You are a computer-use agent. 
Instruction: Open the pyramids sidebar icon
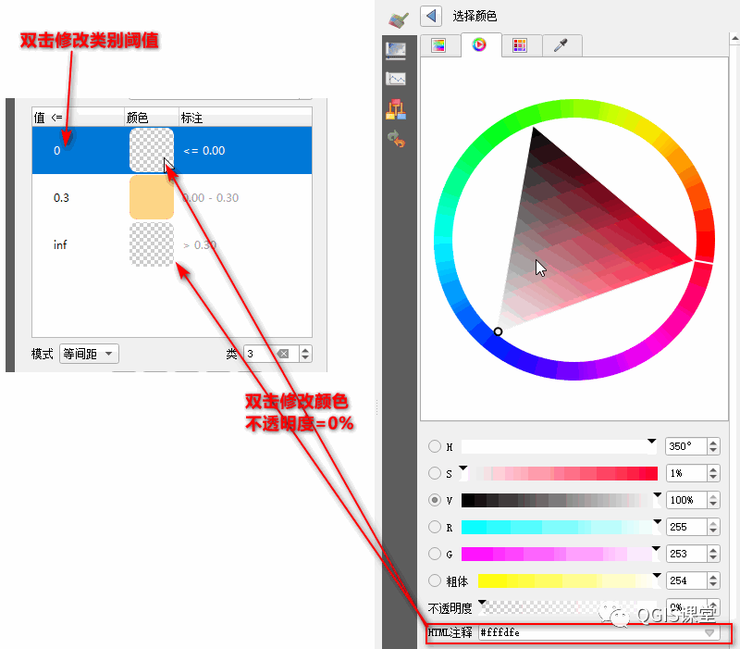(396, 109)
